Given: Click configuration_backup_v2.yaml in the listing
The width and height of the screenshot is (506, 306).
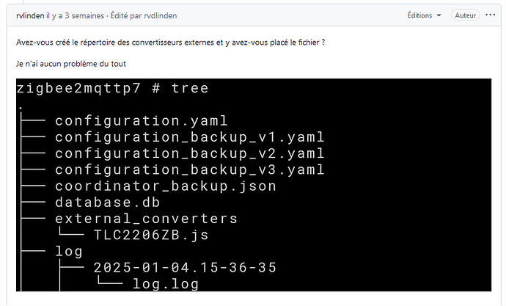Looking at the screenshot, I should tap(189, 153).
